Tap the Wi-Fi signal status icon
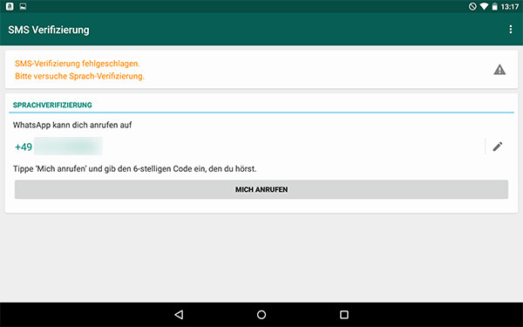Image resolution: width=523 pixels, height=327 pixels. (x=484, y=6)
